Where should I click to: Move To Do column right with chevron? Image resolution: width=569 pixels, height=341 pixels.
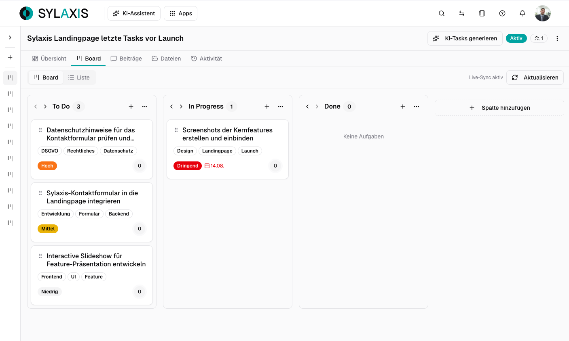click(x=45, y=107)
